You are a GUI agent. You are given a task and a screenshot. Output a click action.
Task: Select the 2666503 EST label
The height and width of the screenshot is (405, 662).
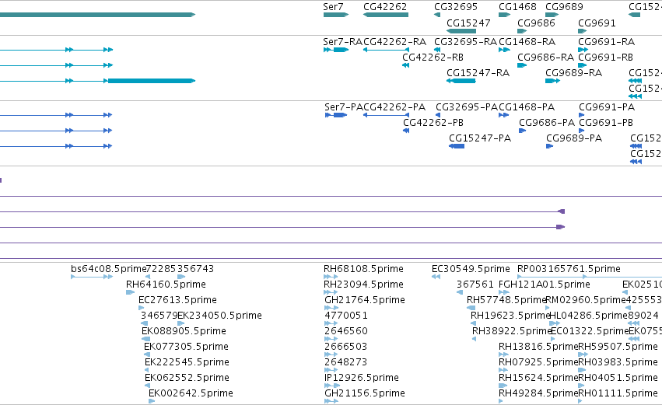click(345, 347)
